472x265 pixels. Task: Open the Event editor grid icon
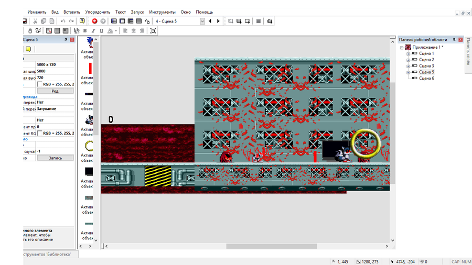pos(131,21)
